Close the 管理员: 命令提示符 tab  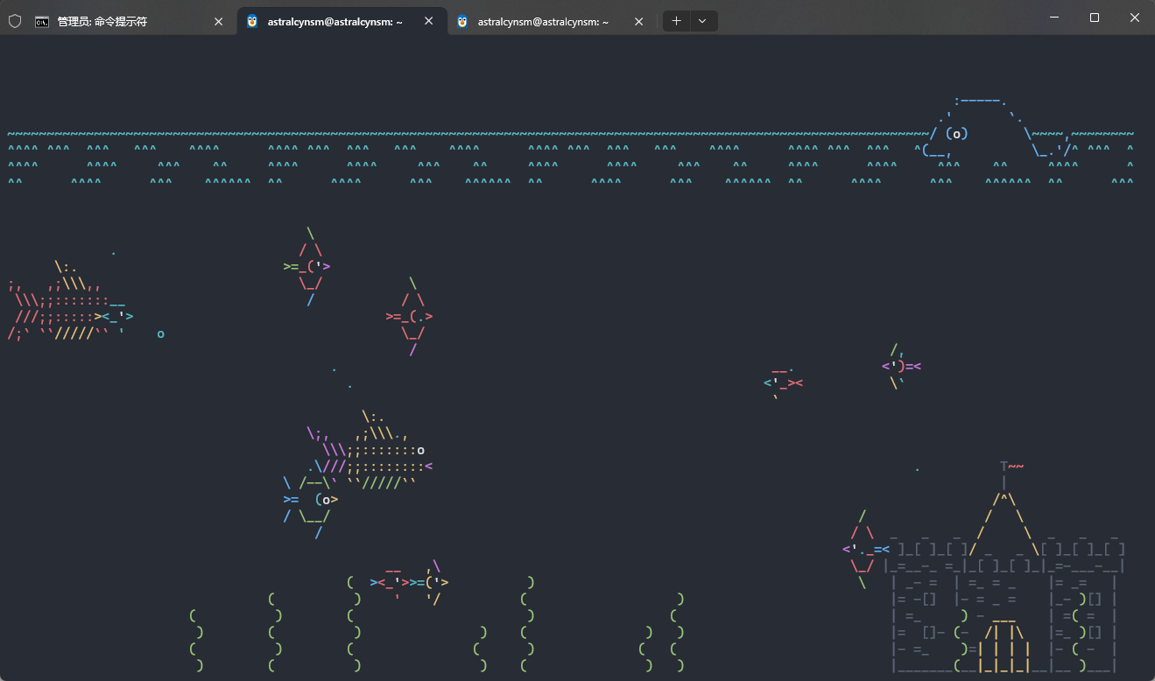tap(218, 22)
